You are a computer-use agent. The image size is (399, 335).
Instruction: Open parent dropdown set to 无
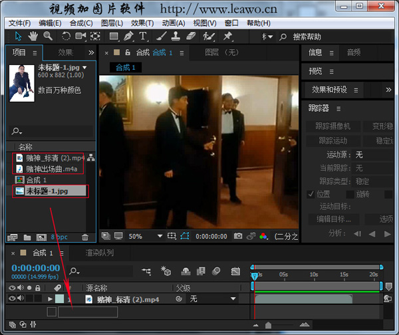[x=213, y=298]
